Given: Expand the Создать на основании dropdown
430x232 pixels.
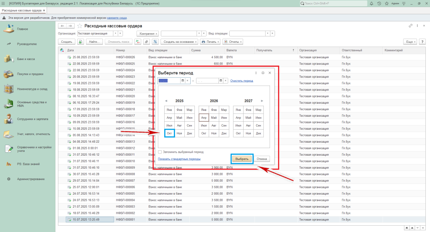Looking at the screenshot, I should [x=179, y=42].
